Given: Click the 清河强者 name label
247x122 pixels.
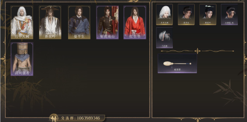Looking at the screenshot, I should point(22,73).
